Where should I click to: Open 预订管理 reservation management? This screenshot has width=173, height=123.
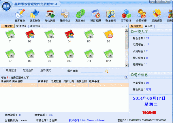click(x=95, y=16)
